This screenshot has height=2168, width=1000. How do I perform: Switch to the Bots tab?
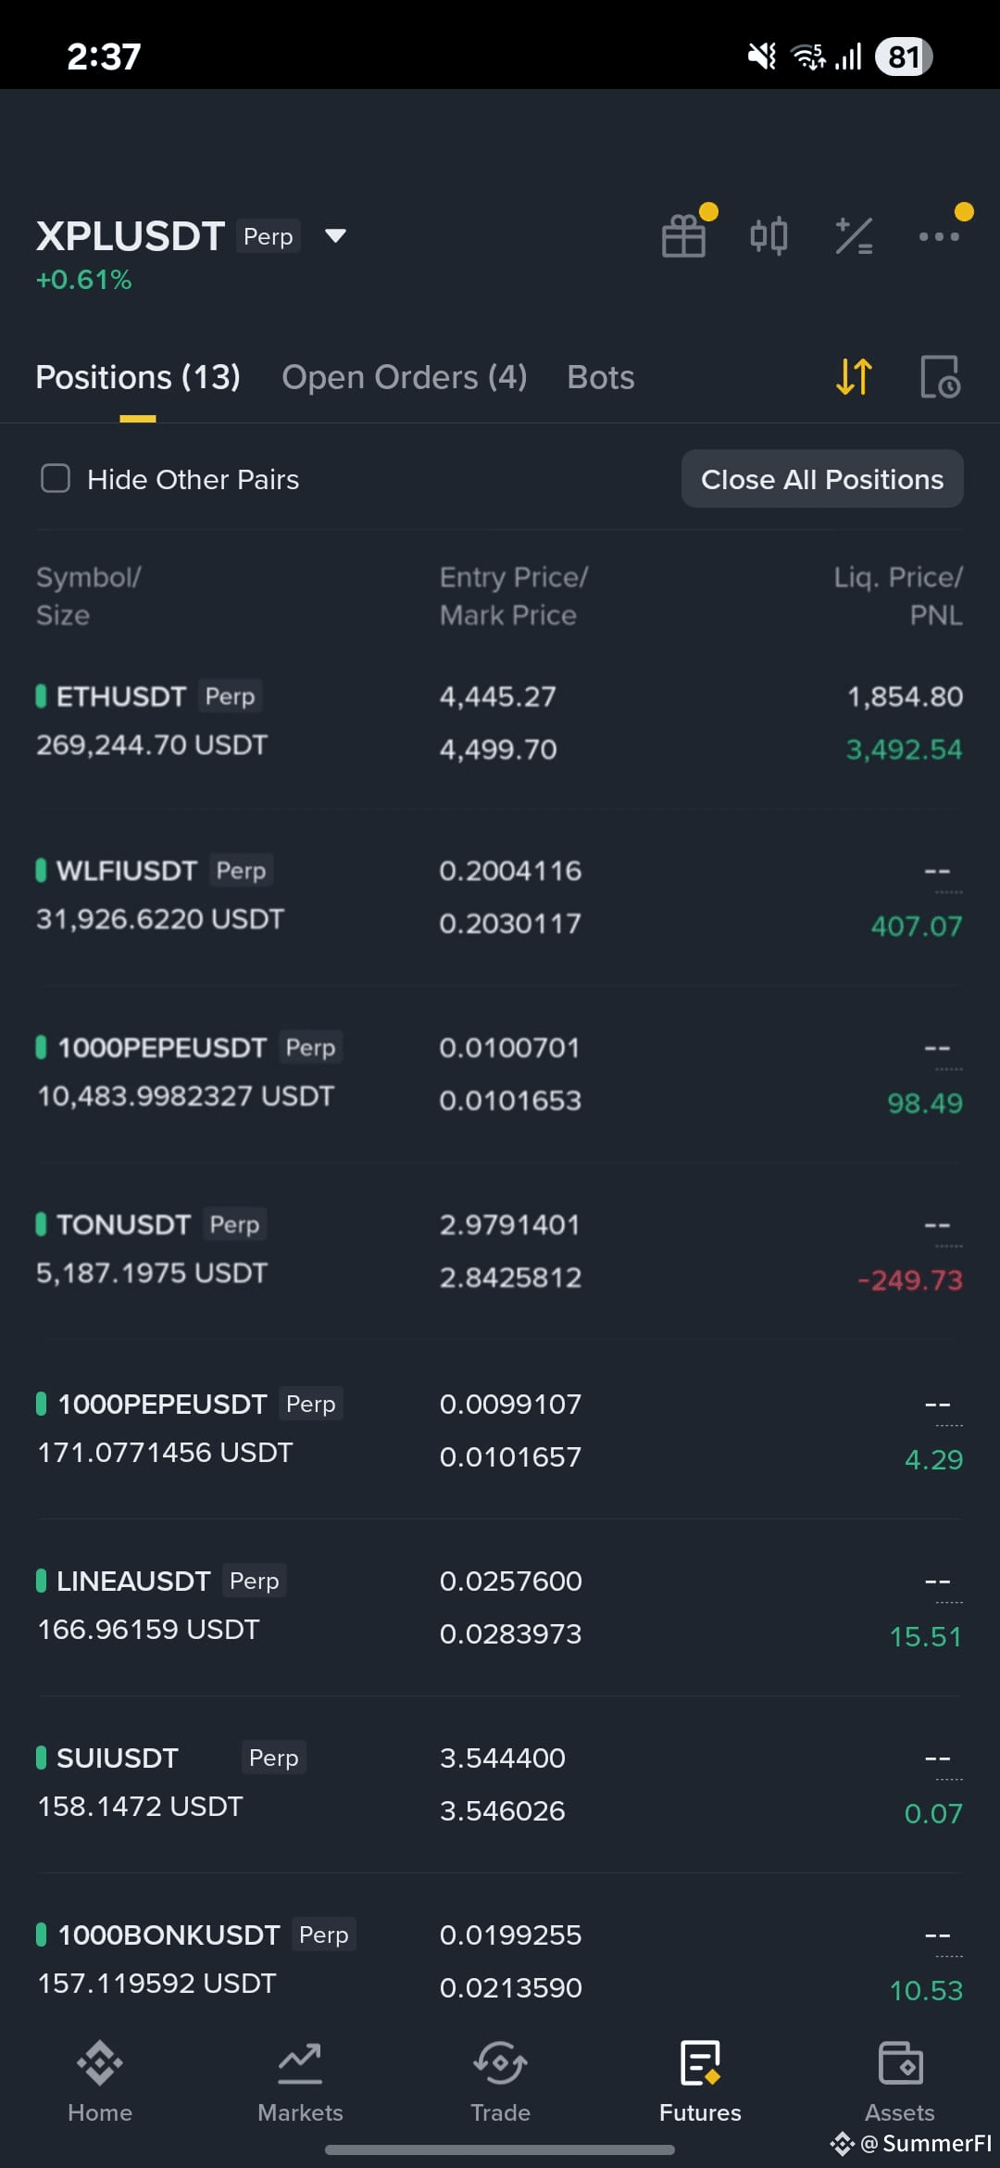click(601, 377)
